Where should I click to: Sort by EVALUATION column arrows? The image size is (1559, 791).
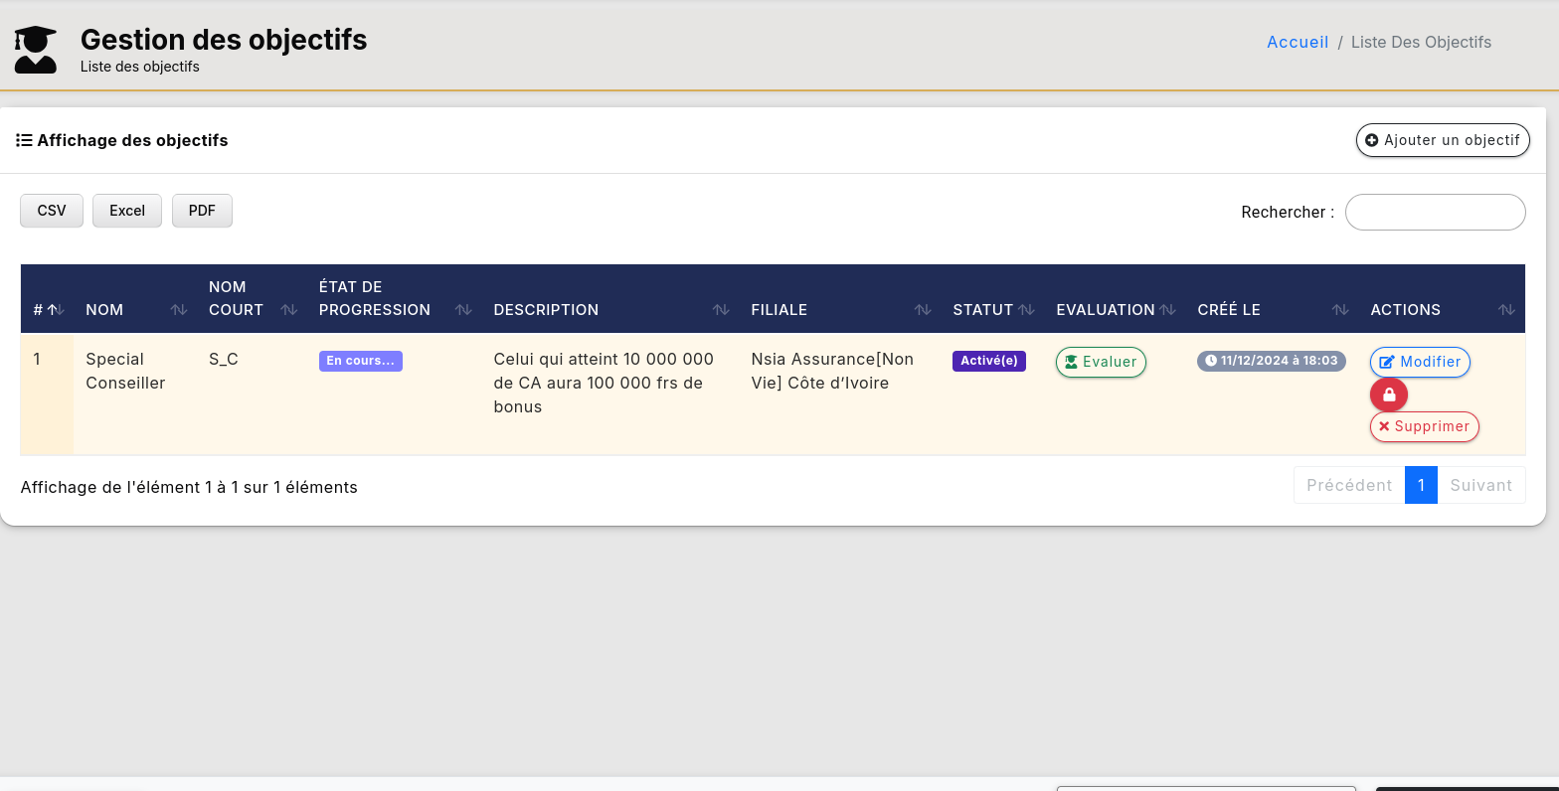click(x=1168, y=310)
